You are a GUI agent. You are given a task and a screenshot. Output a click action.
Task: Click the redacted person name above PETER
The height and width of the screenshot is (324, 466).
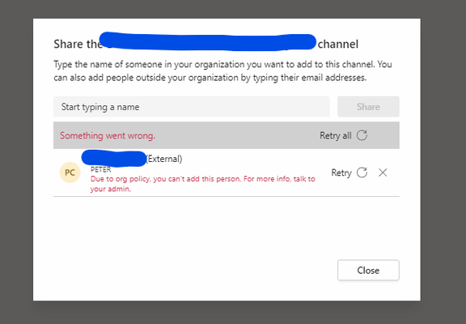point(114,159)
